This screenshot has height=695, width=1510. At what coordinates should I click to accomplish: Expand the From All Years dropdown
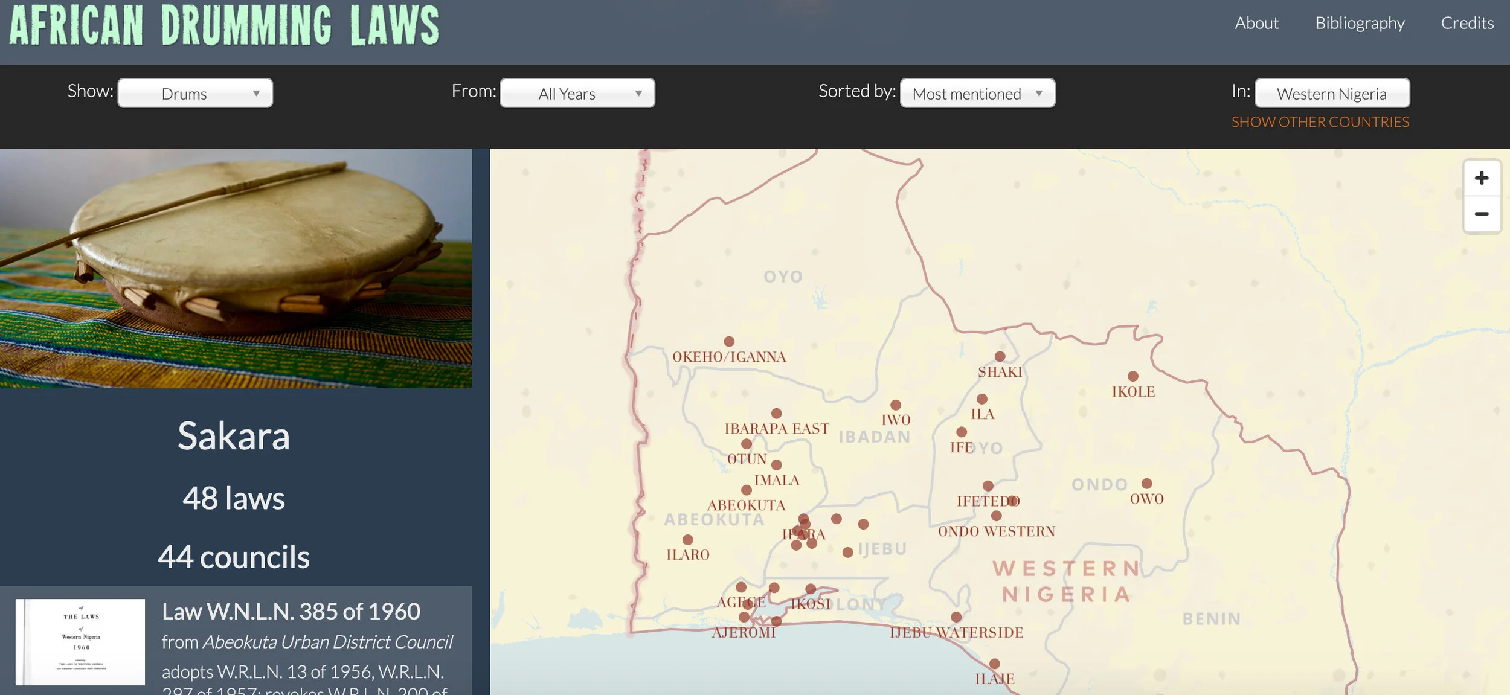pyautogui.click(x=577, y=94)
